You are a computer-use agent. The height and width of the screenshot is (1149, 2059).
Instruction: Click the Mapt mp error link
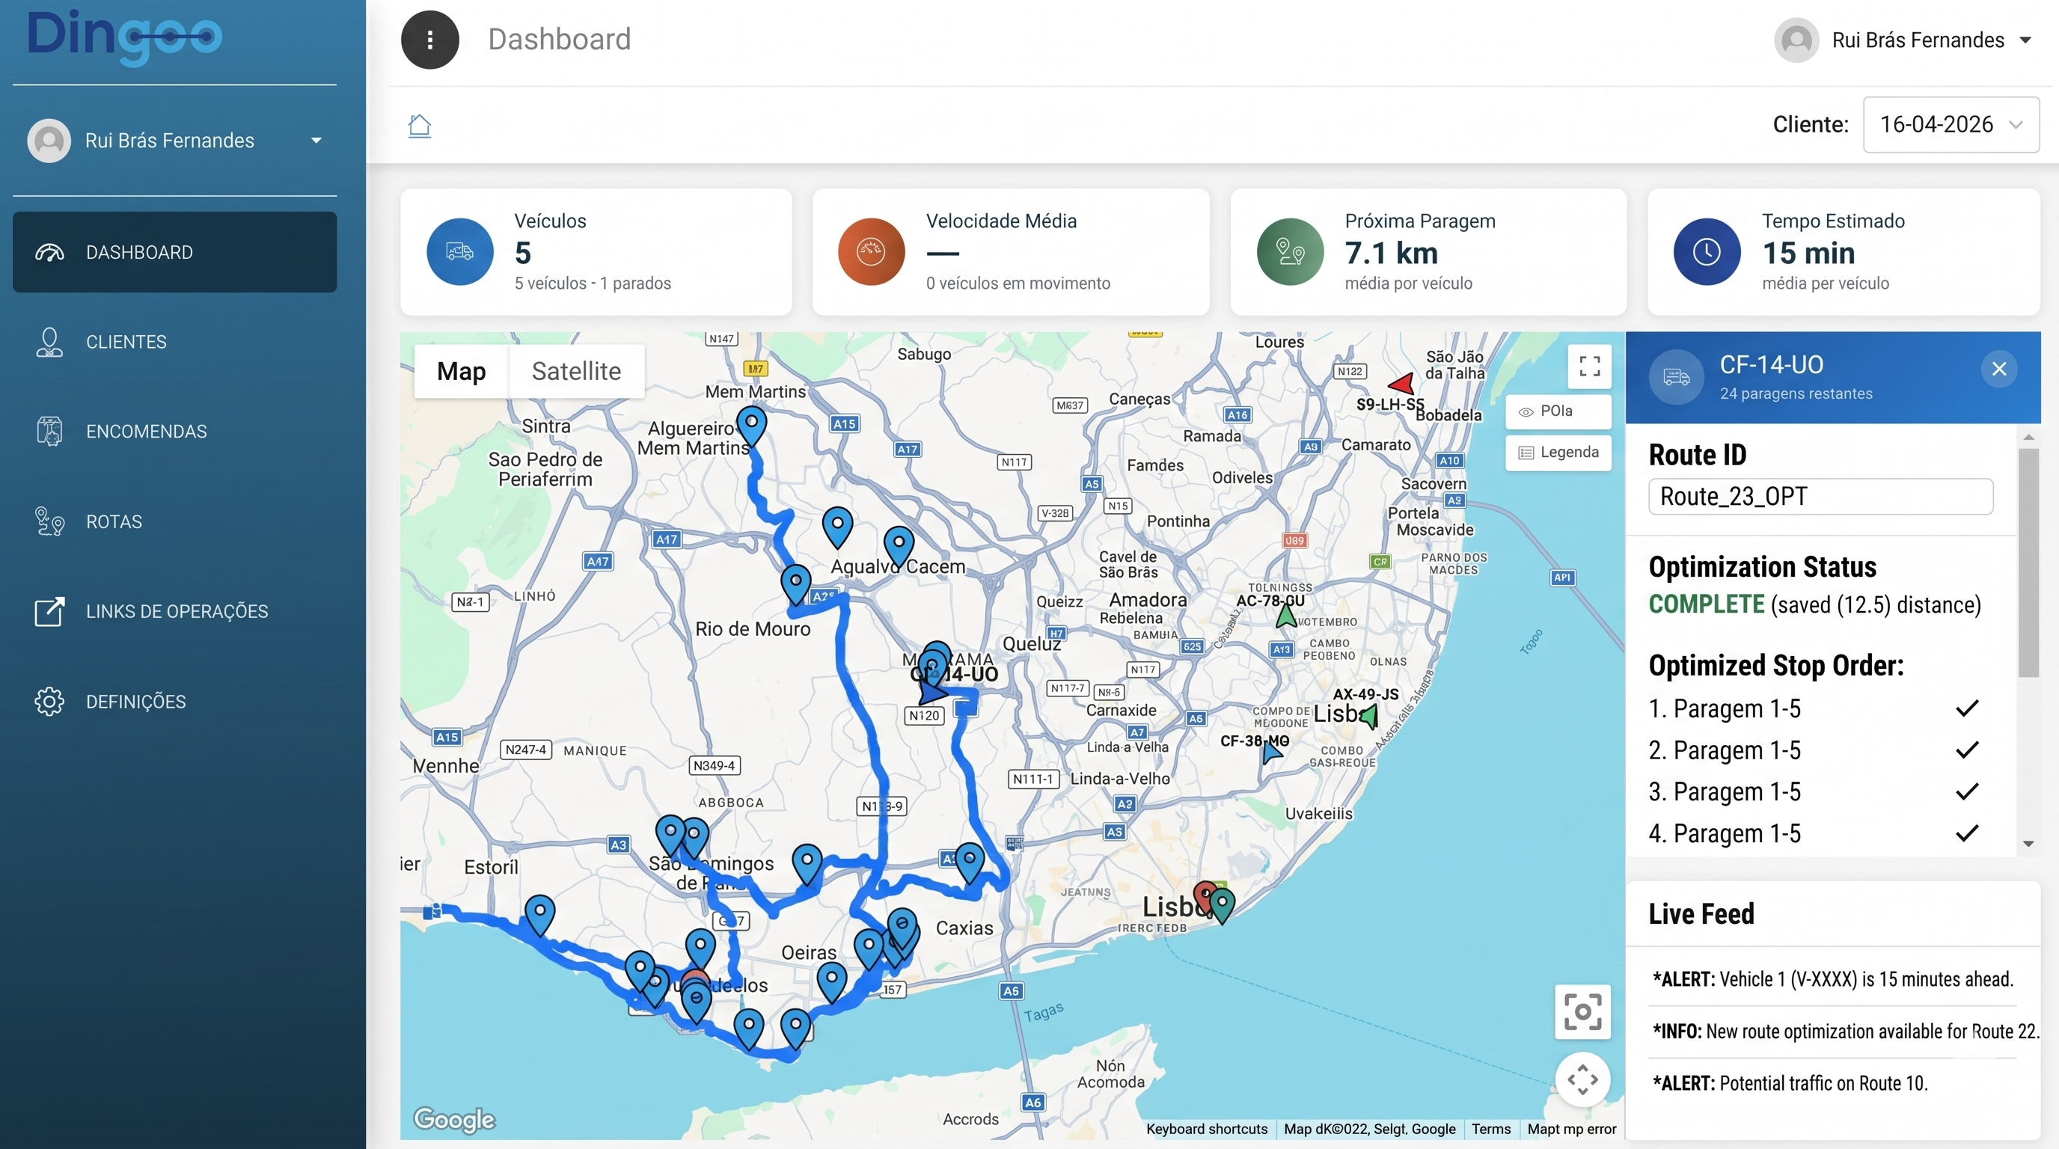click(1571, 1129)
